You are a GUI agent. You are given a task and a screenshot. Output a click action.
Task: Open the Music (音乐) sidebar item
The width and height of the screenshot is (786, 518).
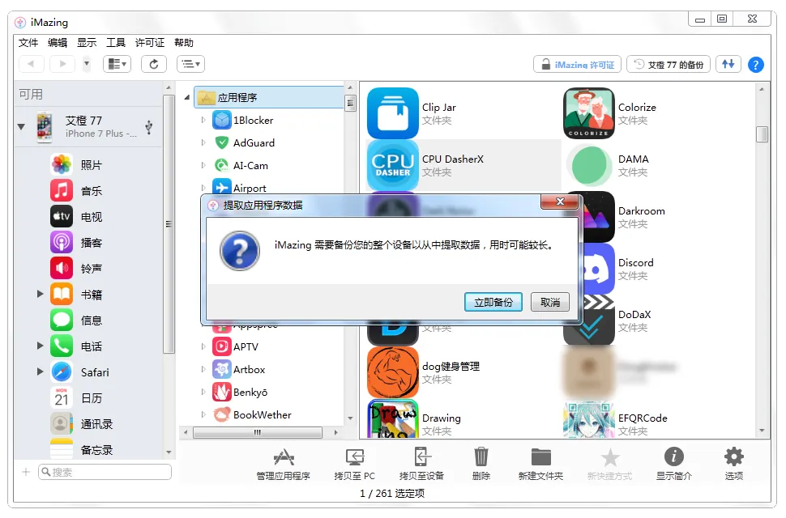coord(78,191)
